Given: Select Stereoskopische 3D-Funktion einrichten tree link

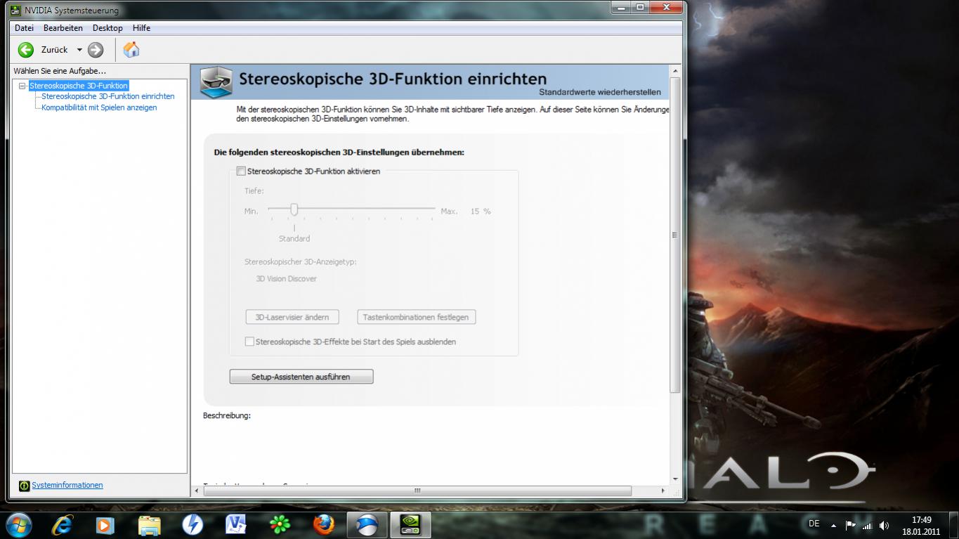Looking at the screenshot, I should [108, 96].
